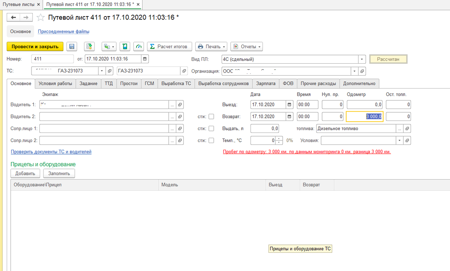Click red Пробег по одометру warning link
Viewport: 450px width, 271px height.
pyautogui.click(x=307, y=152)
